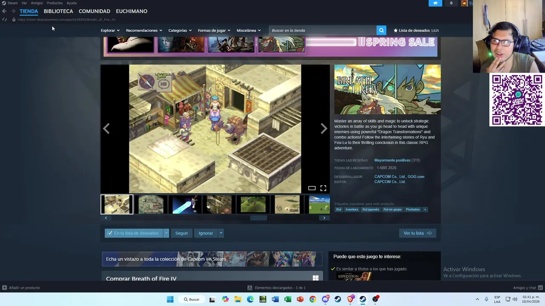Open Google Chrome from the taskbar
This screenshot has width=545, height=306.
[x=313, y=299]
